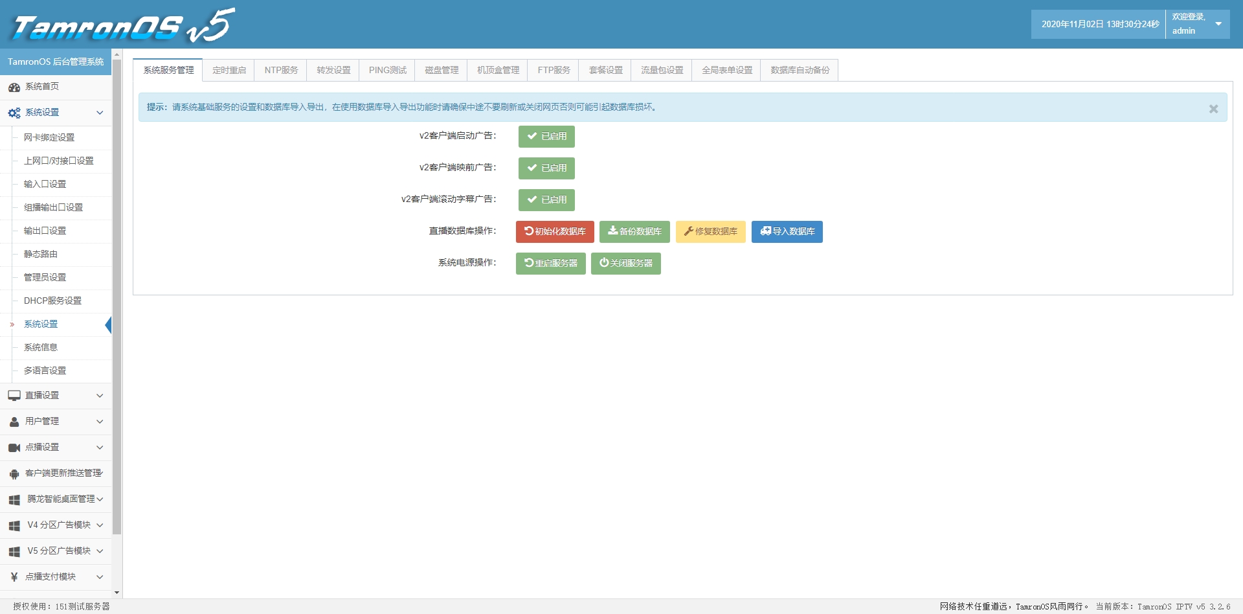Click the yen icon beside 点播支付模块
The height and width of the screenshot is (614, 1243).
point(14,577)
